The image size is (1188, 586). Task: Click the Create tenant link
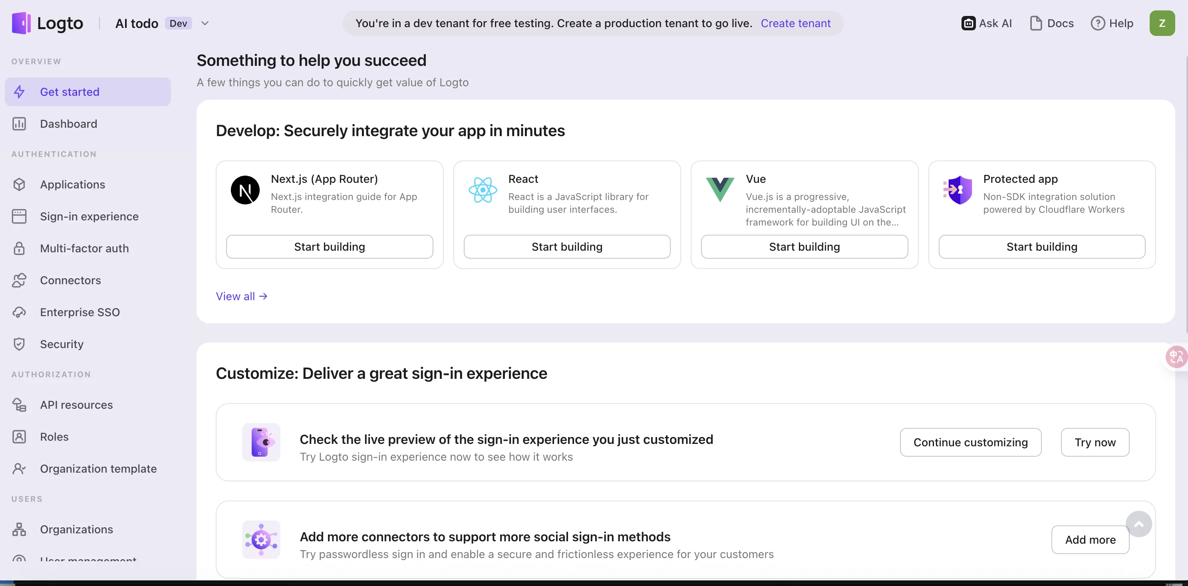coord(795,23)
